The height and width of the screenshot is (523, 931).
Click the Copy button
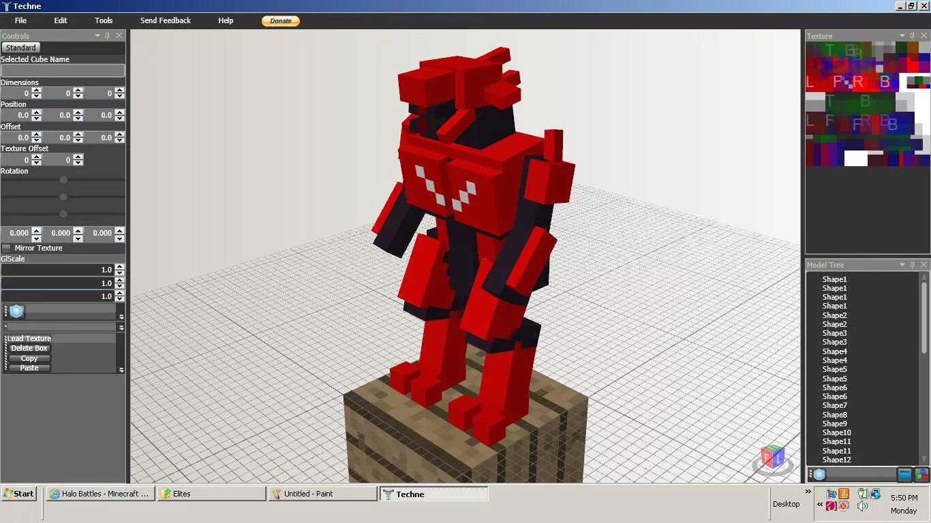click(x=29, y=358)
